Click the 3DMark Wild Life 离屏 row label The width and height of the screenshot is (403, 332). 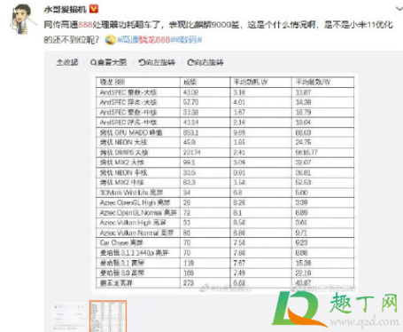(131, 193)
